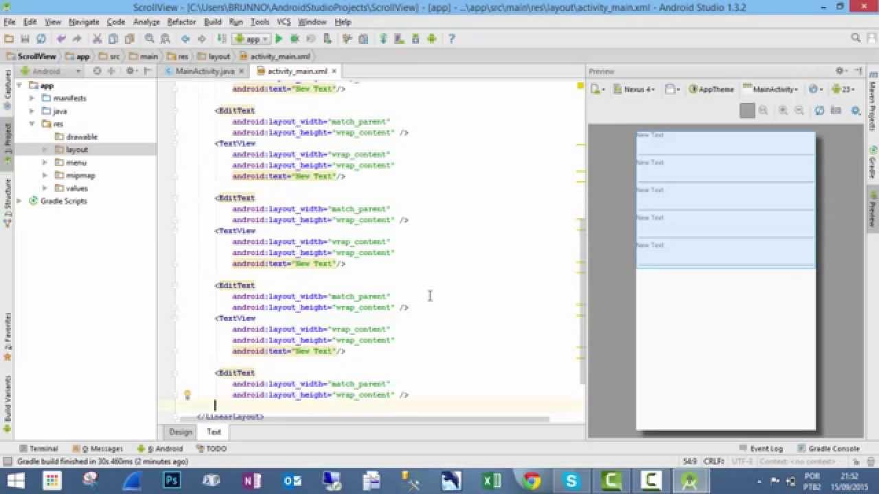Screen dimensions: 879x494
Task: Open the Build menu
Action: click(213, 22)
